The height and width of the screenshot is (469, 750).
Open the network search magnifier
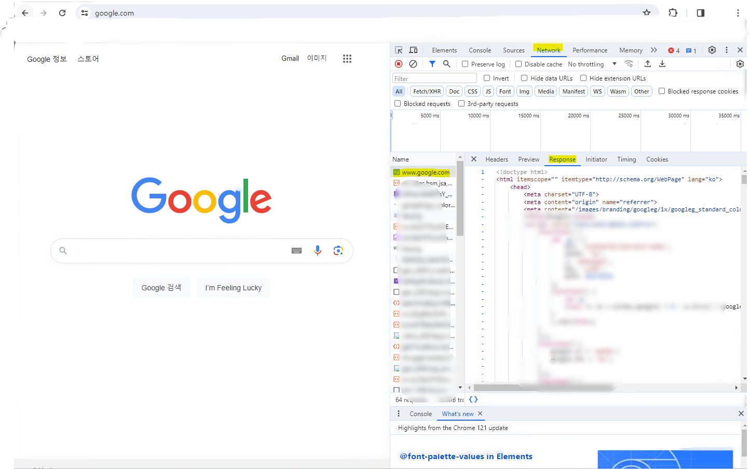pos(447,64)
